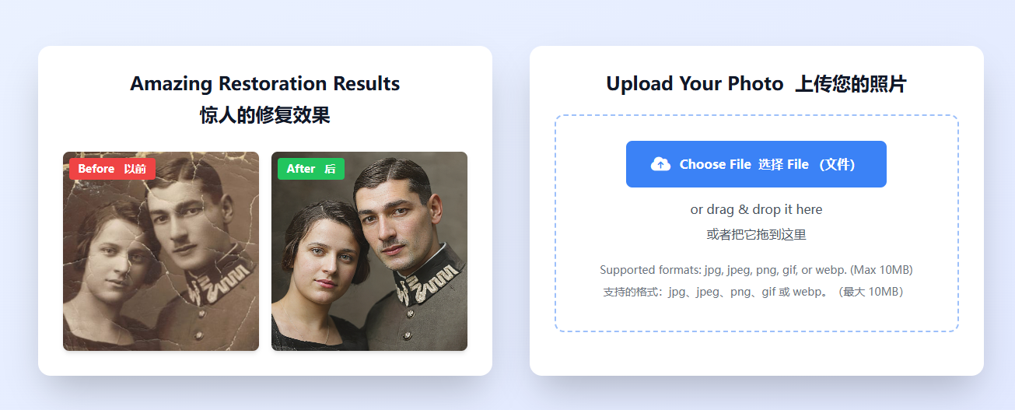Select the Upload Your Photo heading text
The image size is (1015, 410).
[694, 83]
